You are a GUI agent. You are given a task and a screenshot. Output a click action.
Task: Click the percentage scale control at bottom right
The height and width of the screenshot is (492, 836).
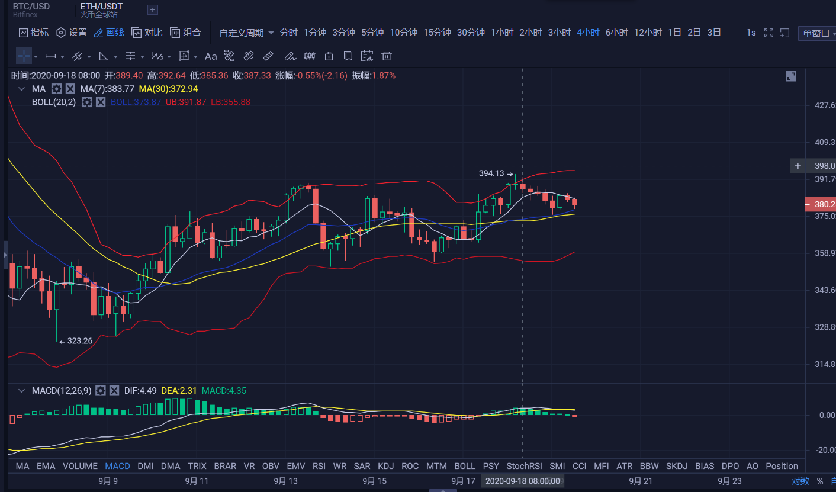tap(819, 481)
